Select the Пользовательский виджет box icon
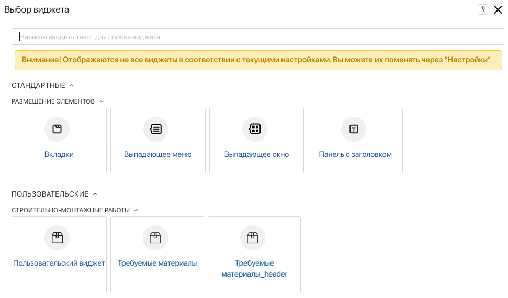Viewport: 508px width, 298px height. click(57, 238)
